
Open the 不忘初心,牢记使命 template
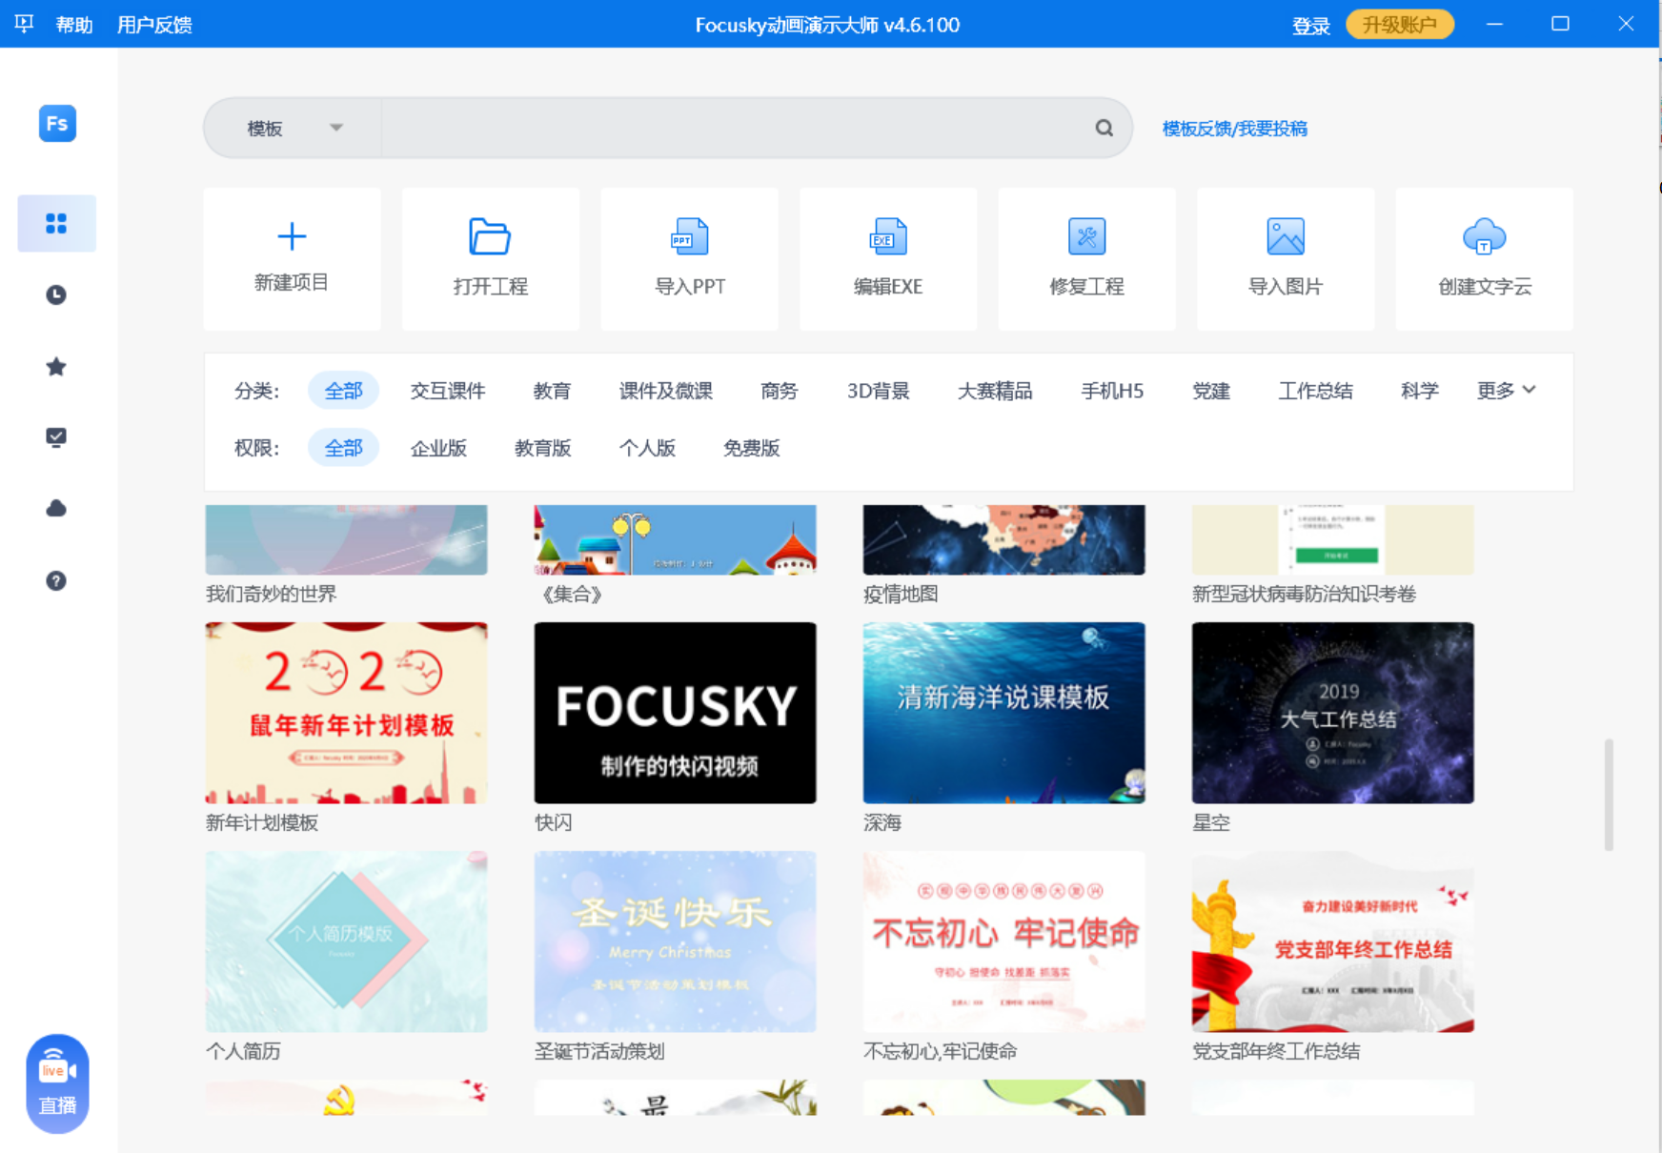pyautogui.click(x=1003, y=941)
